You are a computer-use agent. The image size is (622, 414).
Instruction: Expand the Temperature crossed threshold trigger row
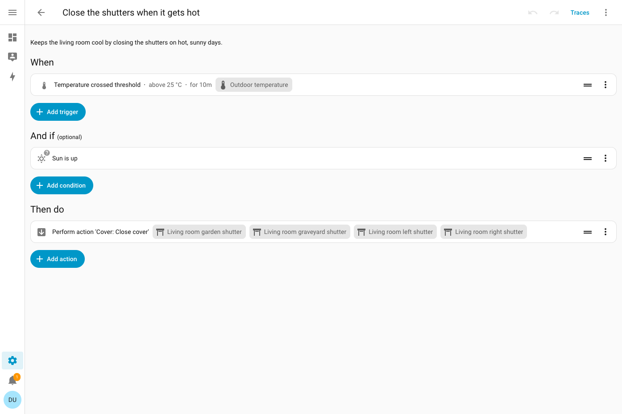323,85
